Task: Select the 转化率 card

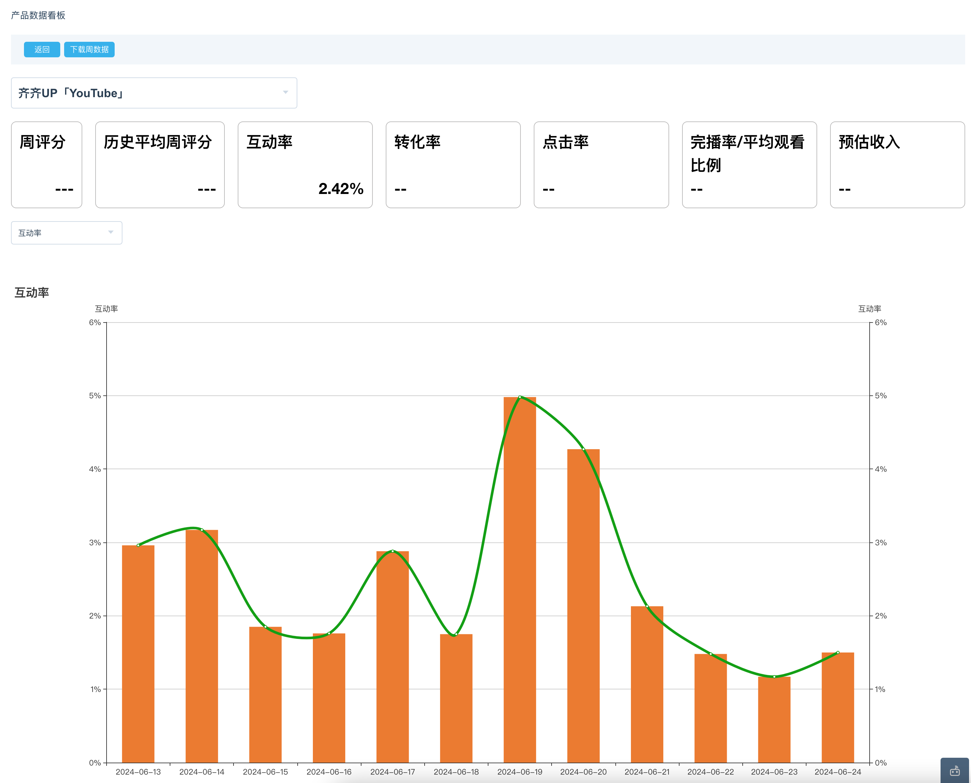Action: click(x=453, y=165)
